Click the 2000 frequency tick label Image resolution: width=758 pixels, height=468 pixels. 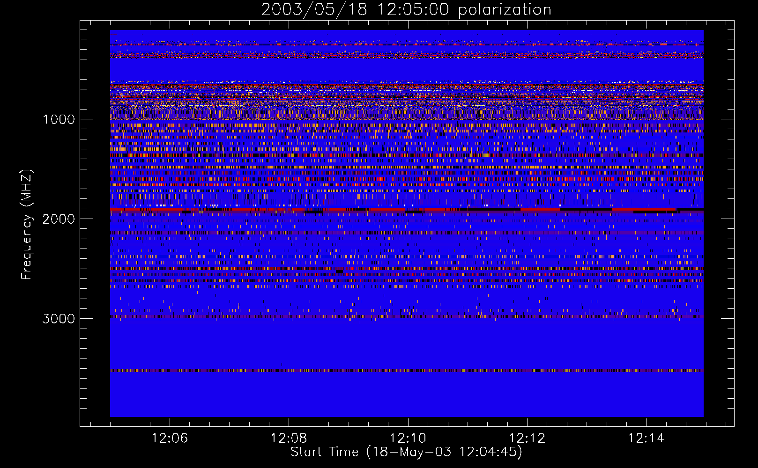pos(59,219)
